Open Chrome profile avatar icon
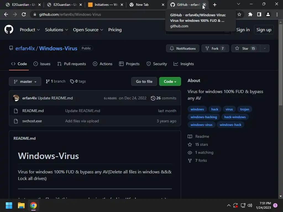 pos(268,14)
